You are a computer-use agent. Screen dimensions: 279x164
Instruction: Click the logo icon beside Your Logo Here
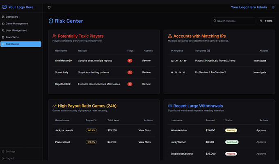coord(5,7)
